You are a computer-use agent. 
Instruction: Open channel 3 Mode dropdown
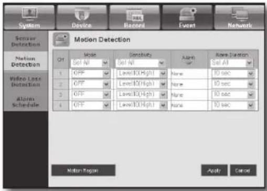click(91, 94)
